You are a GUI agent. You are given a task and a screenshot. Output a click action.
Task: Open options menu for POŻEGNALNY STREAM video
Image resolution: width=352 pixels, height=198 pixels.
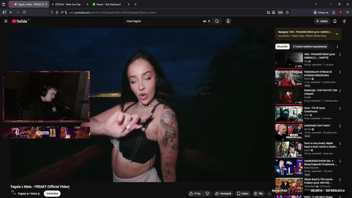coord(340,72)
